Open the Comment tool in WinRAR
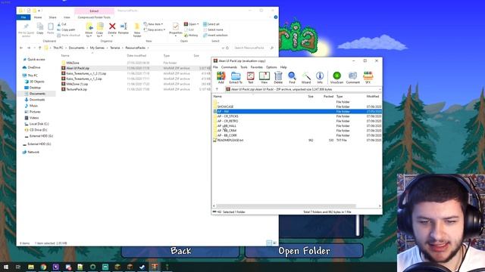This screenshot has width=485, height=272. [x=352, y=77]
